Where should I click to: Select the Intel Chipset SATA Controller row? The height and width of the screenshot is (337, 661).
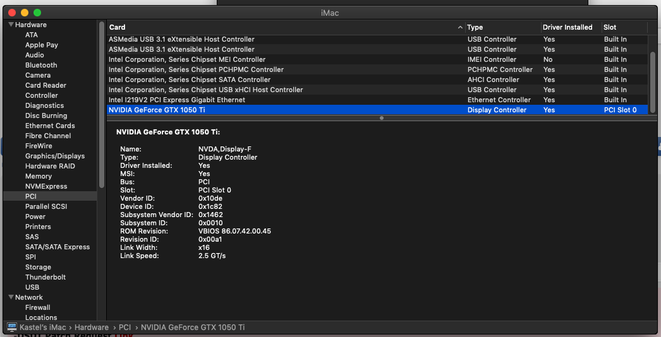tap(190, 80)
